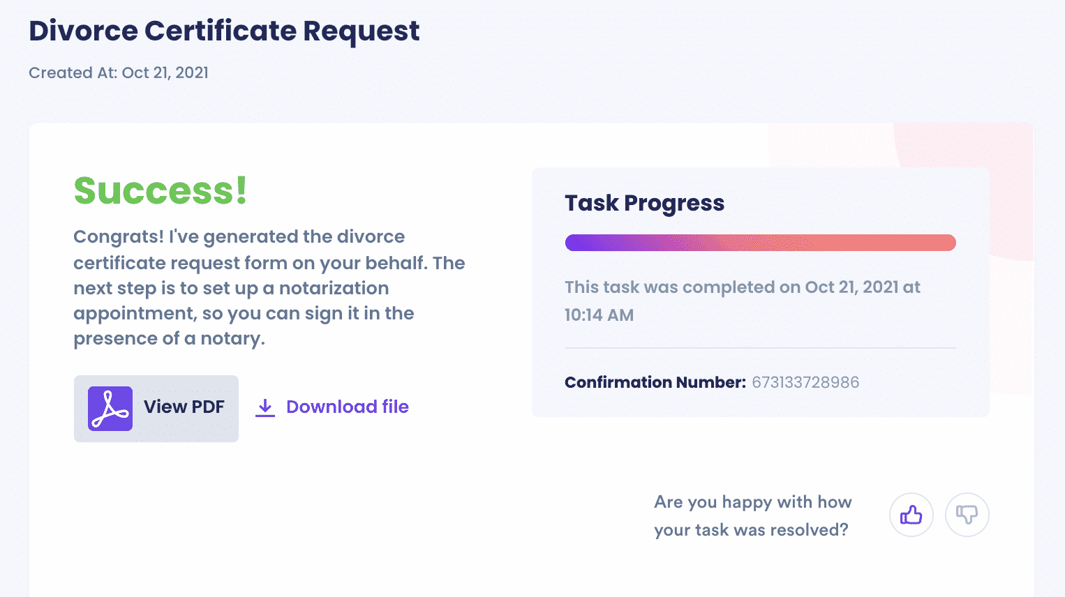Click the Divorce Certificate Request heading
Screen dimensions: 1065x597
[224, 31]
